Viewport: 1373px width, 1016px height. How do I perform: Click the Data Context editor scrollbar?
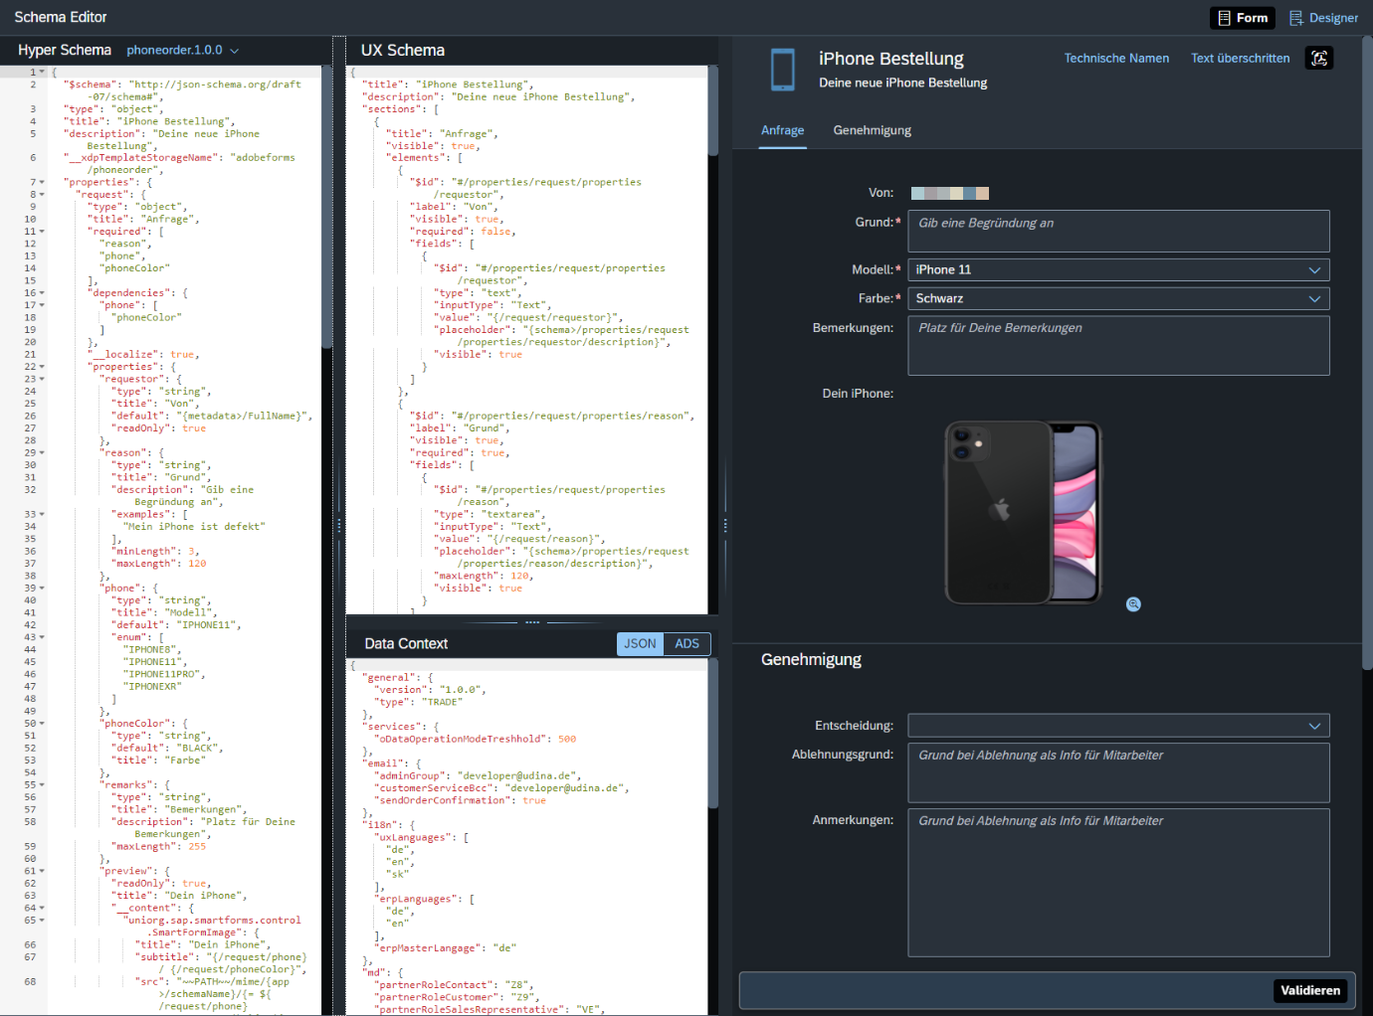(712, 734)
